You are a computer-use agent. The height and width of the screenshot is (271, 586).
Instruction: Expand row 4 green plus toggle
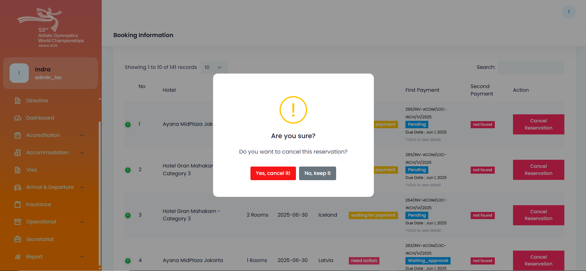pos(128,261)
